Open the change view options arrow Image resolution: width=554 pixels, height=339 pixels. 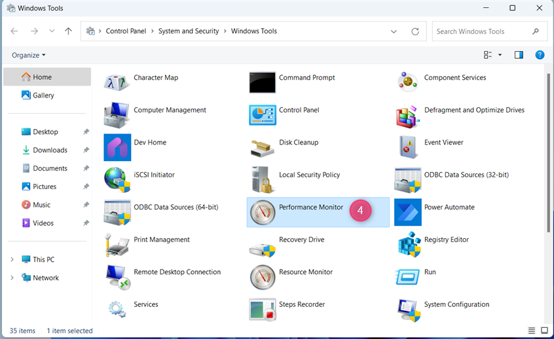point(500,55)
